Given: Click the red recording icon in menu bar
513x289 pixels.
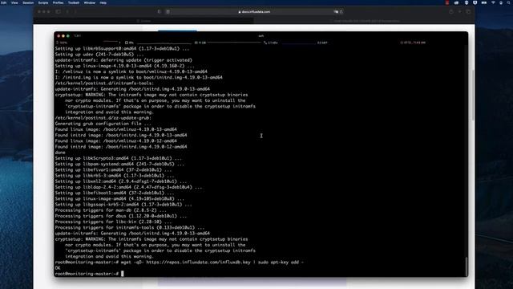Looking at the screenshot, I should click(x=447, y=2).
